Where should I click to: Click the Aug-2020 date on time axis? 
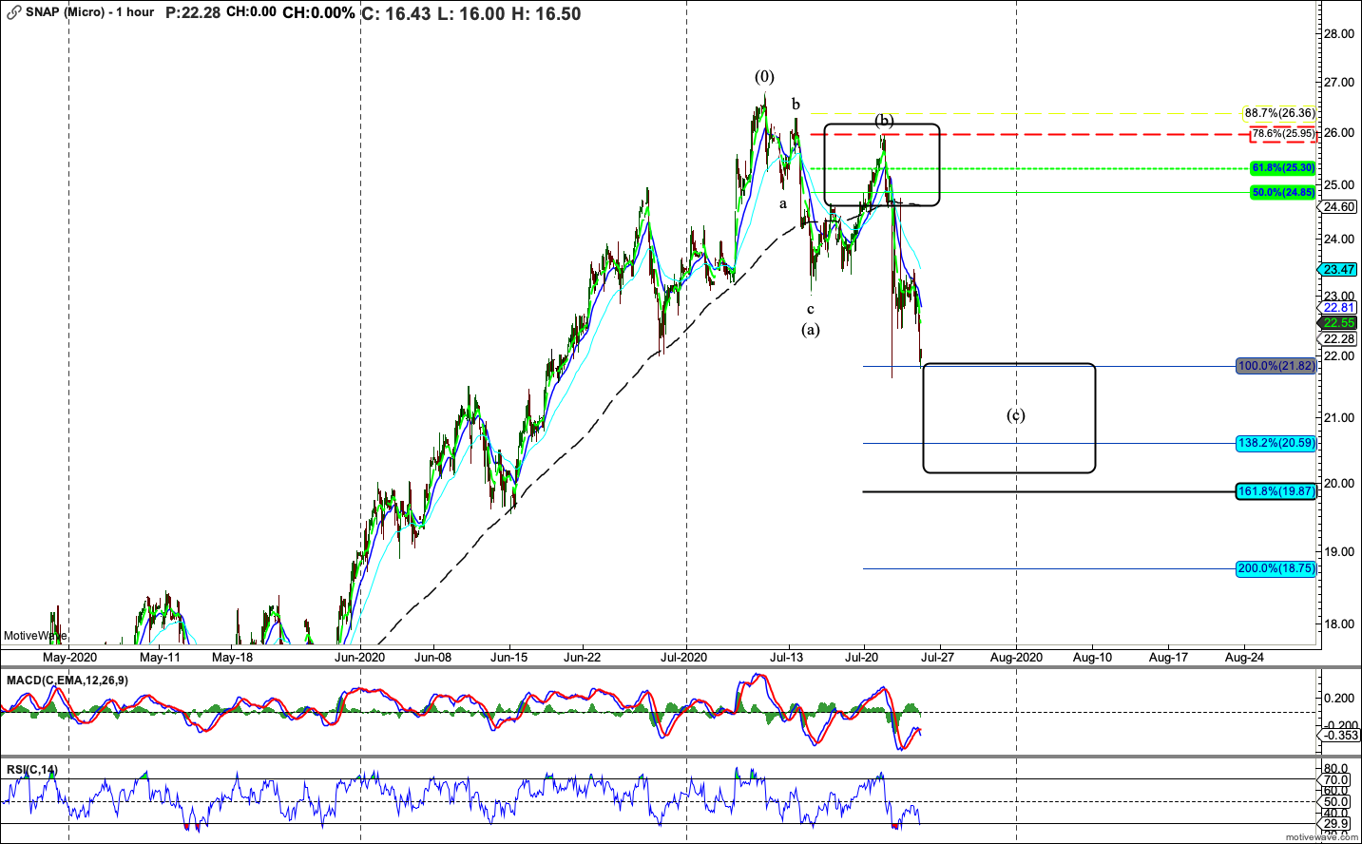click(1016, 657)
